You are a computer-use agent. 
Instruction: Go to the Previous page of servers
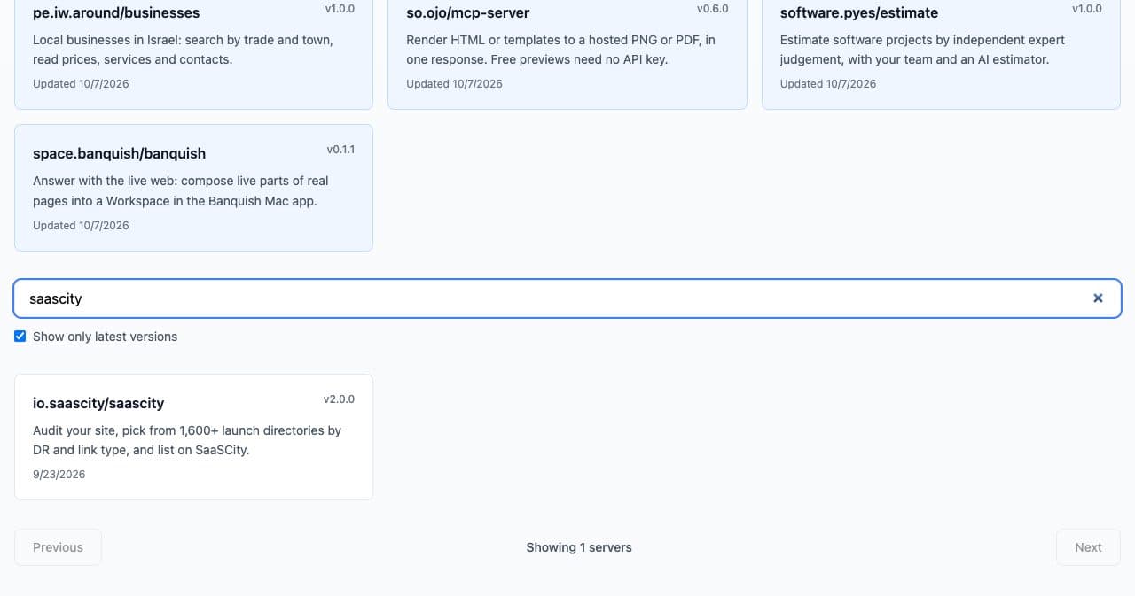click(x=58, y=547)
